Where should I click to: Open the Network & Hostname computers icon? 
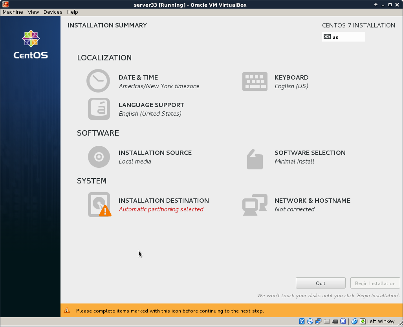255,205
